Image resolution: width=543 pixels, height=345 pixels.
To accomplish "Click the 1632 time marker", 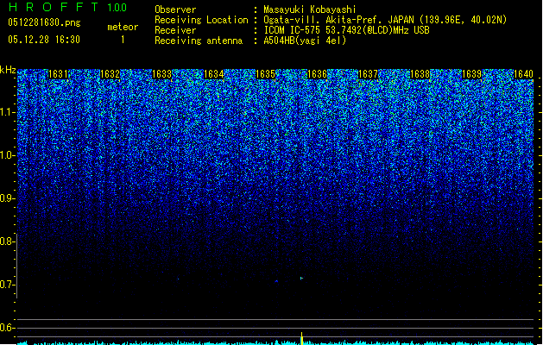I will [x=110, y=74].
